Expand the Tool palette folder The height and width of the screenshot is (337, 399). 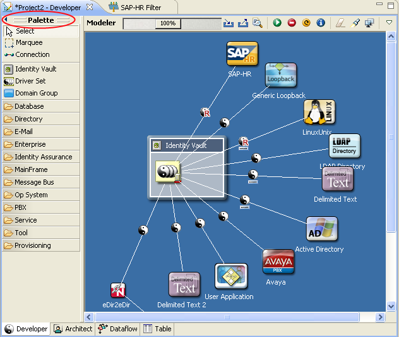pyautogui.click(x=41, y=233)
